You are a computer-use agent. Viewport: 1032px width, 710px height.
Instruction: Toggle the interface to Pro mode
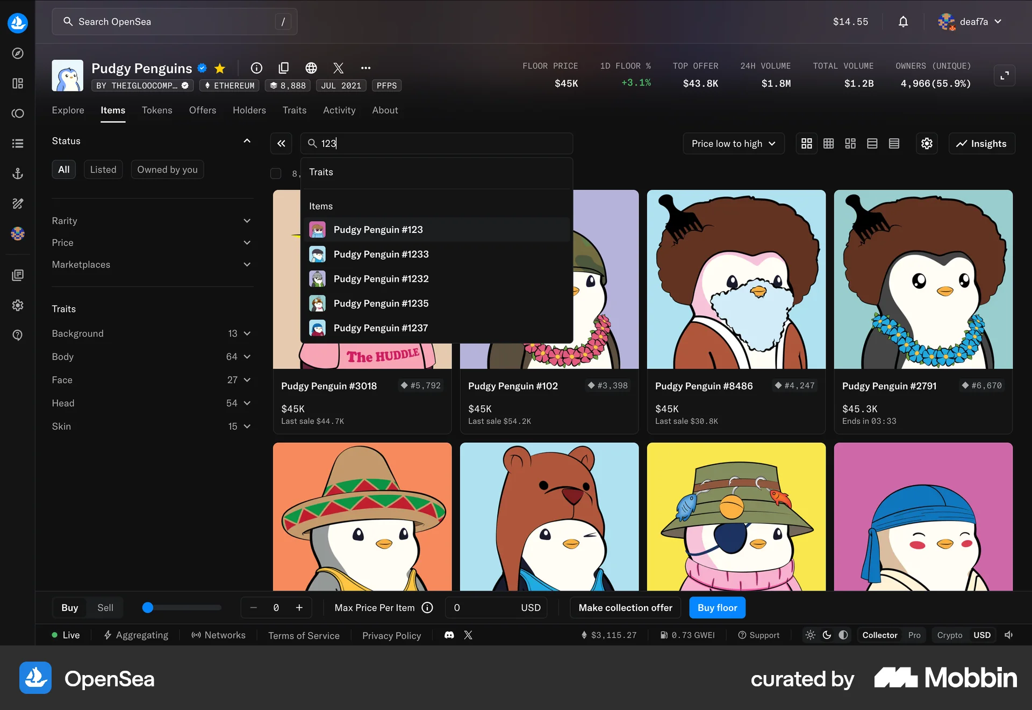point(914,635)
